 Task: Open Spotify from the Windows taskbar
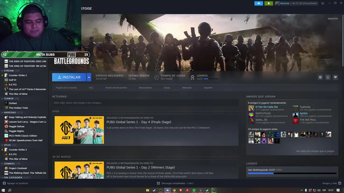pos(194,190)
